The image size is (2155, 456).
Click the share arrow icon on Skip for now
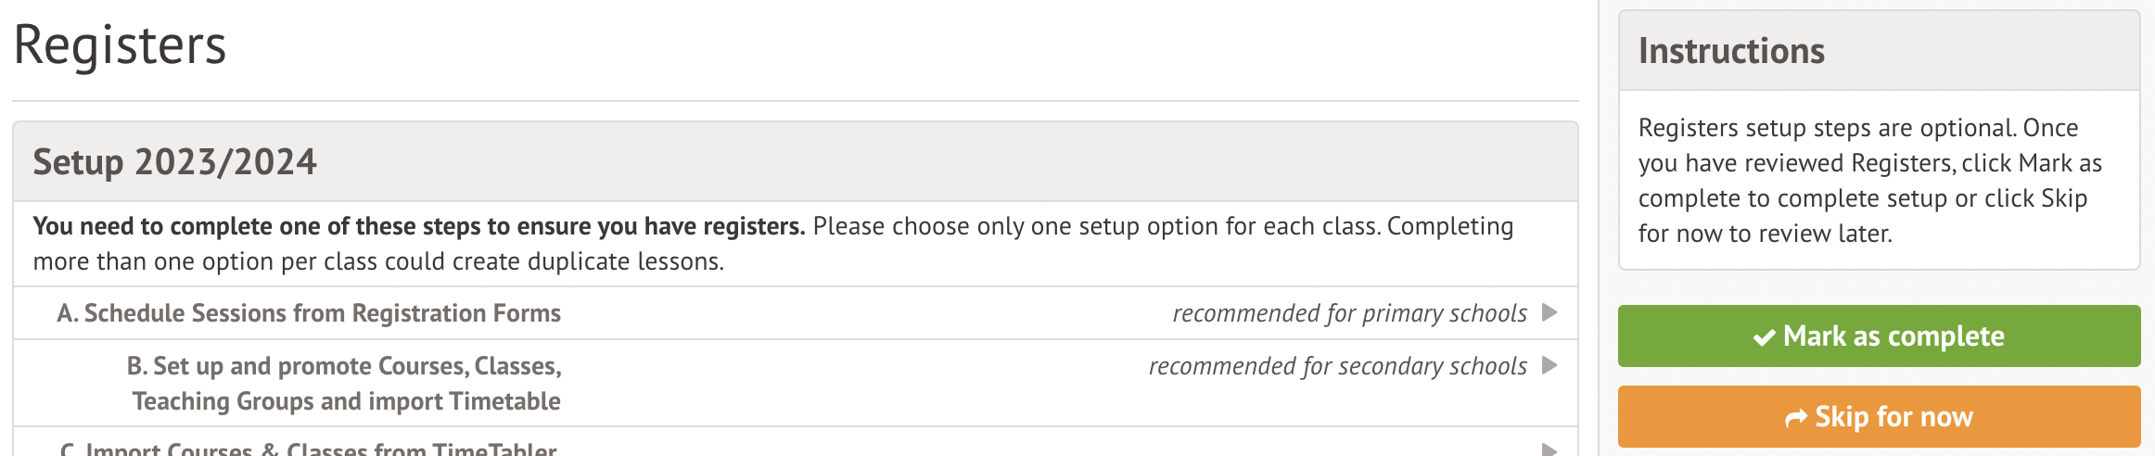(x=1796, y=418)
